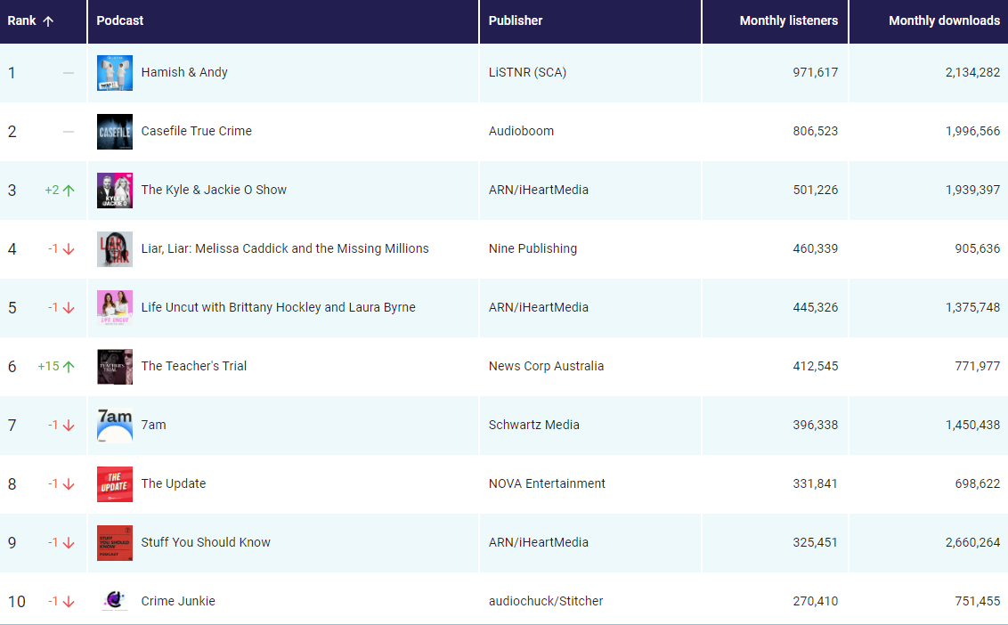Click the Rank sort arrow icon

click(x=48, y=21)
